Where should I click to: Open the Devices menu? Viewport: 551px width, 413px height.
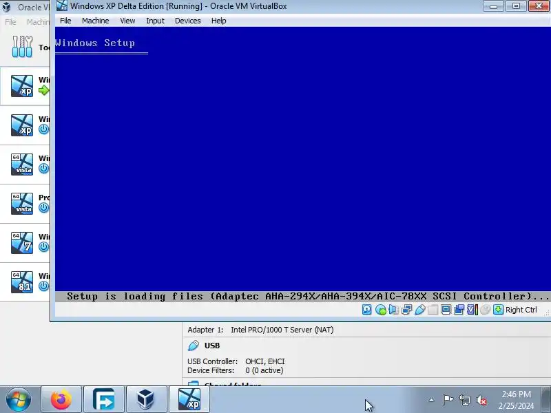[187, 21]
